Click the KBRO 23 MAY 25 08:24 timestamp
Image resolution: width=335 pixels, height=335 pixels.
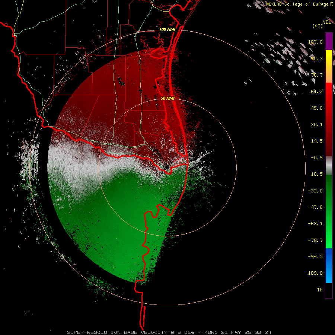(x=238, y=332)
